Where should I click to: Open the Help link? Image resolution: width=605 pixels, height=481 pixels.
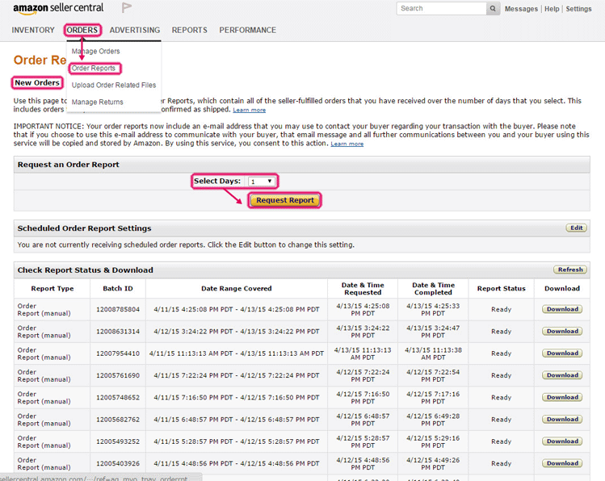[x=552, y=9]
